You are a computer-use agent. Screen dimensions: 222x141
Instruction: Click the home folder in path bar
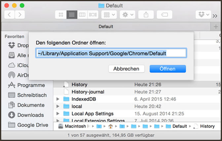pos(110,126)
